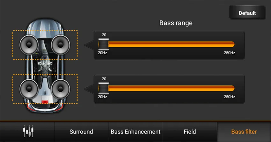Click the 20Hz label under the front slider
The image size is (271, 142).
coord(103,53)
